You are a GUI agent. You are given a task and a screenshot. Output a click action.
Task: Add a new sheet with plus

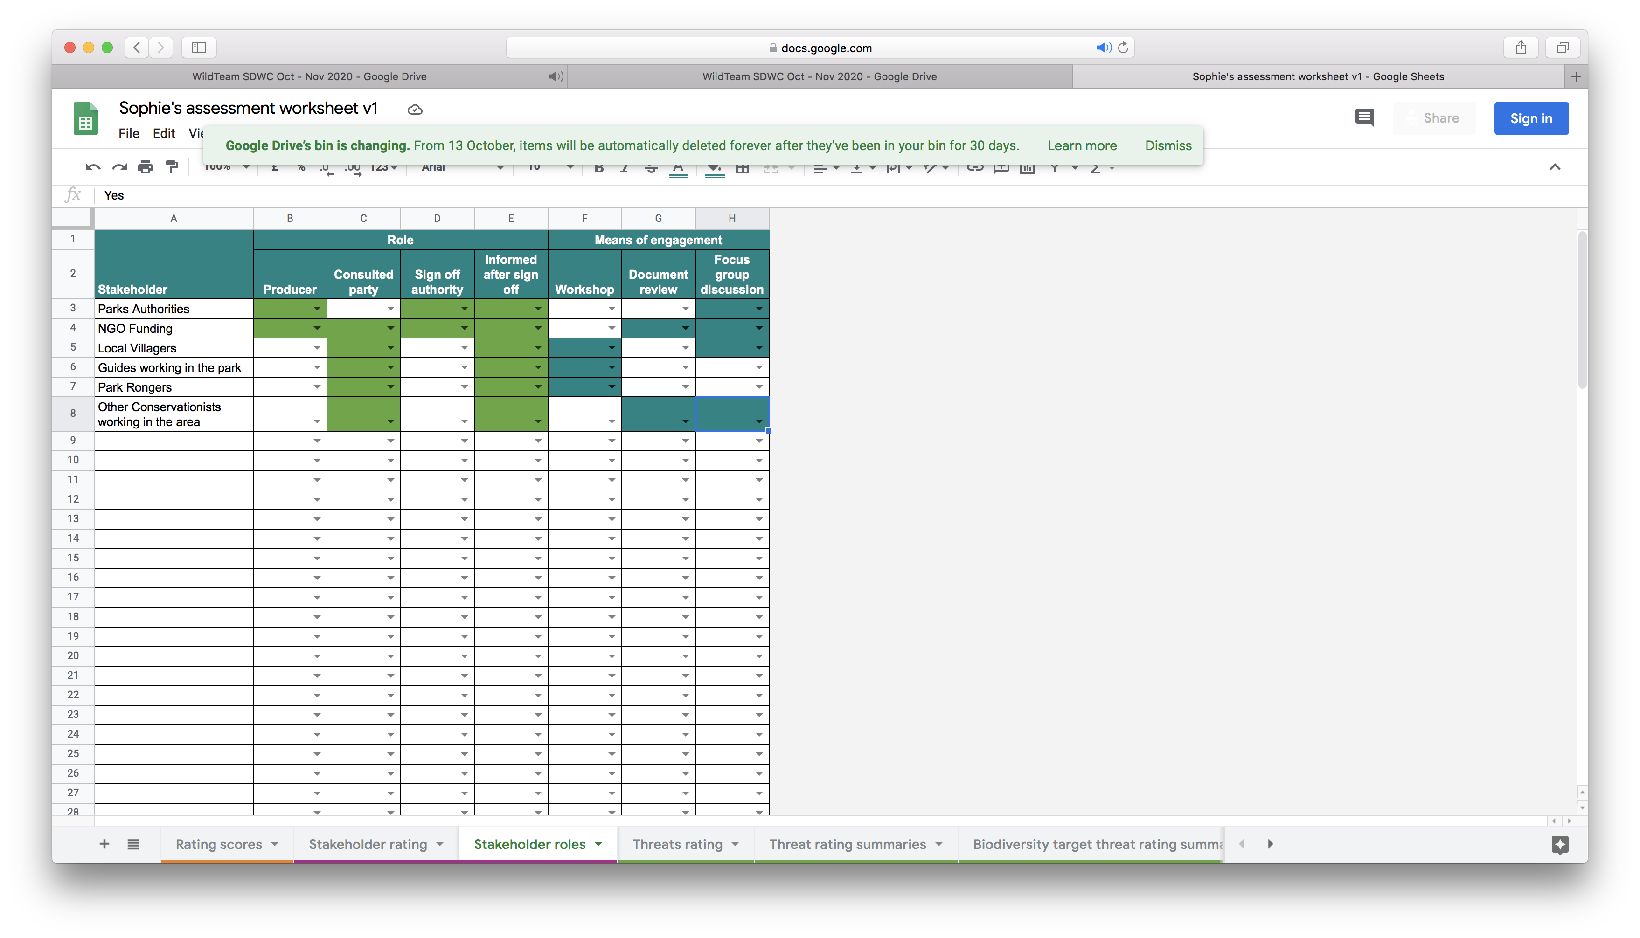[104, 844]
